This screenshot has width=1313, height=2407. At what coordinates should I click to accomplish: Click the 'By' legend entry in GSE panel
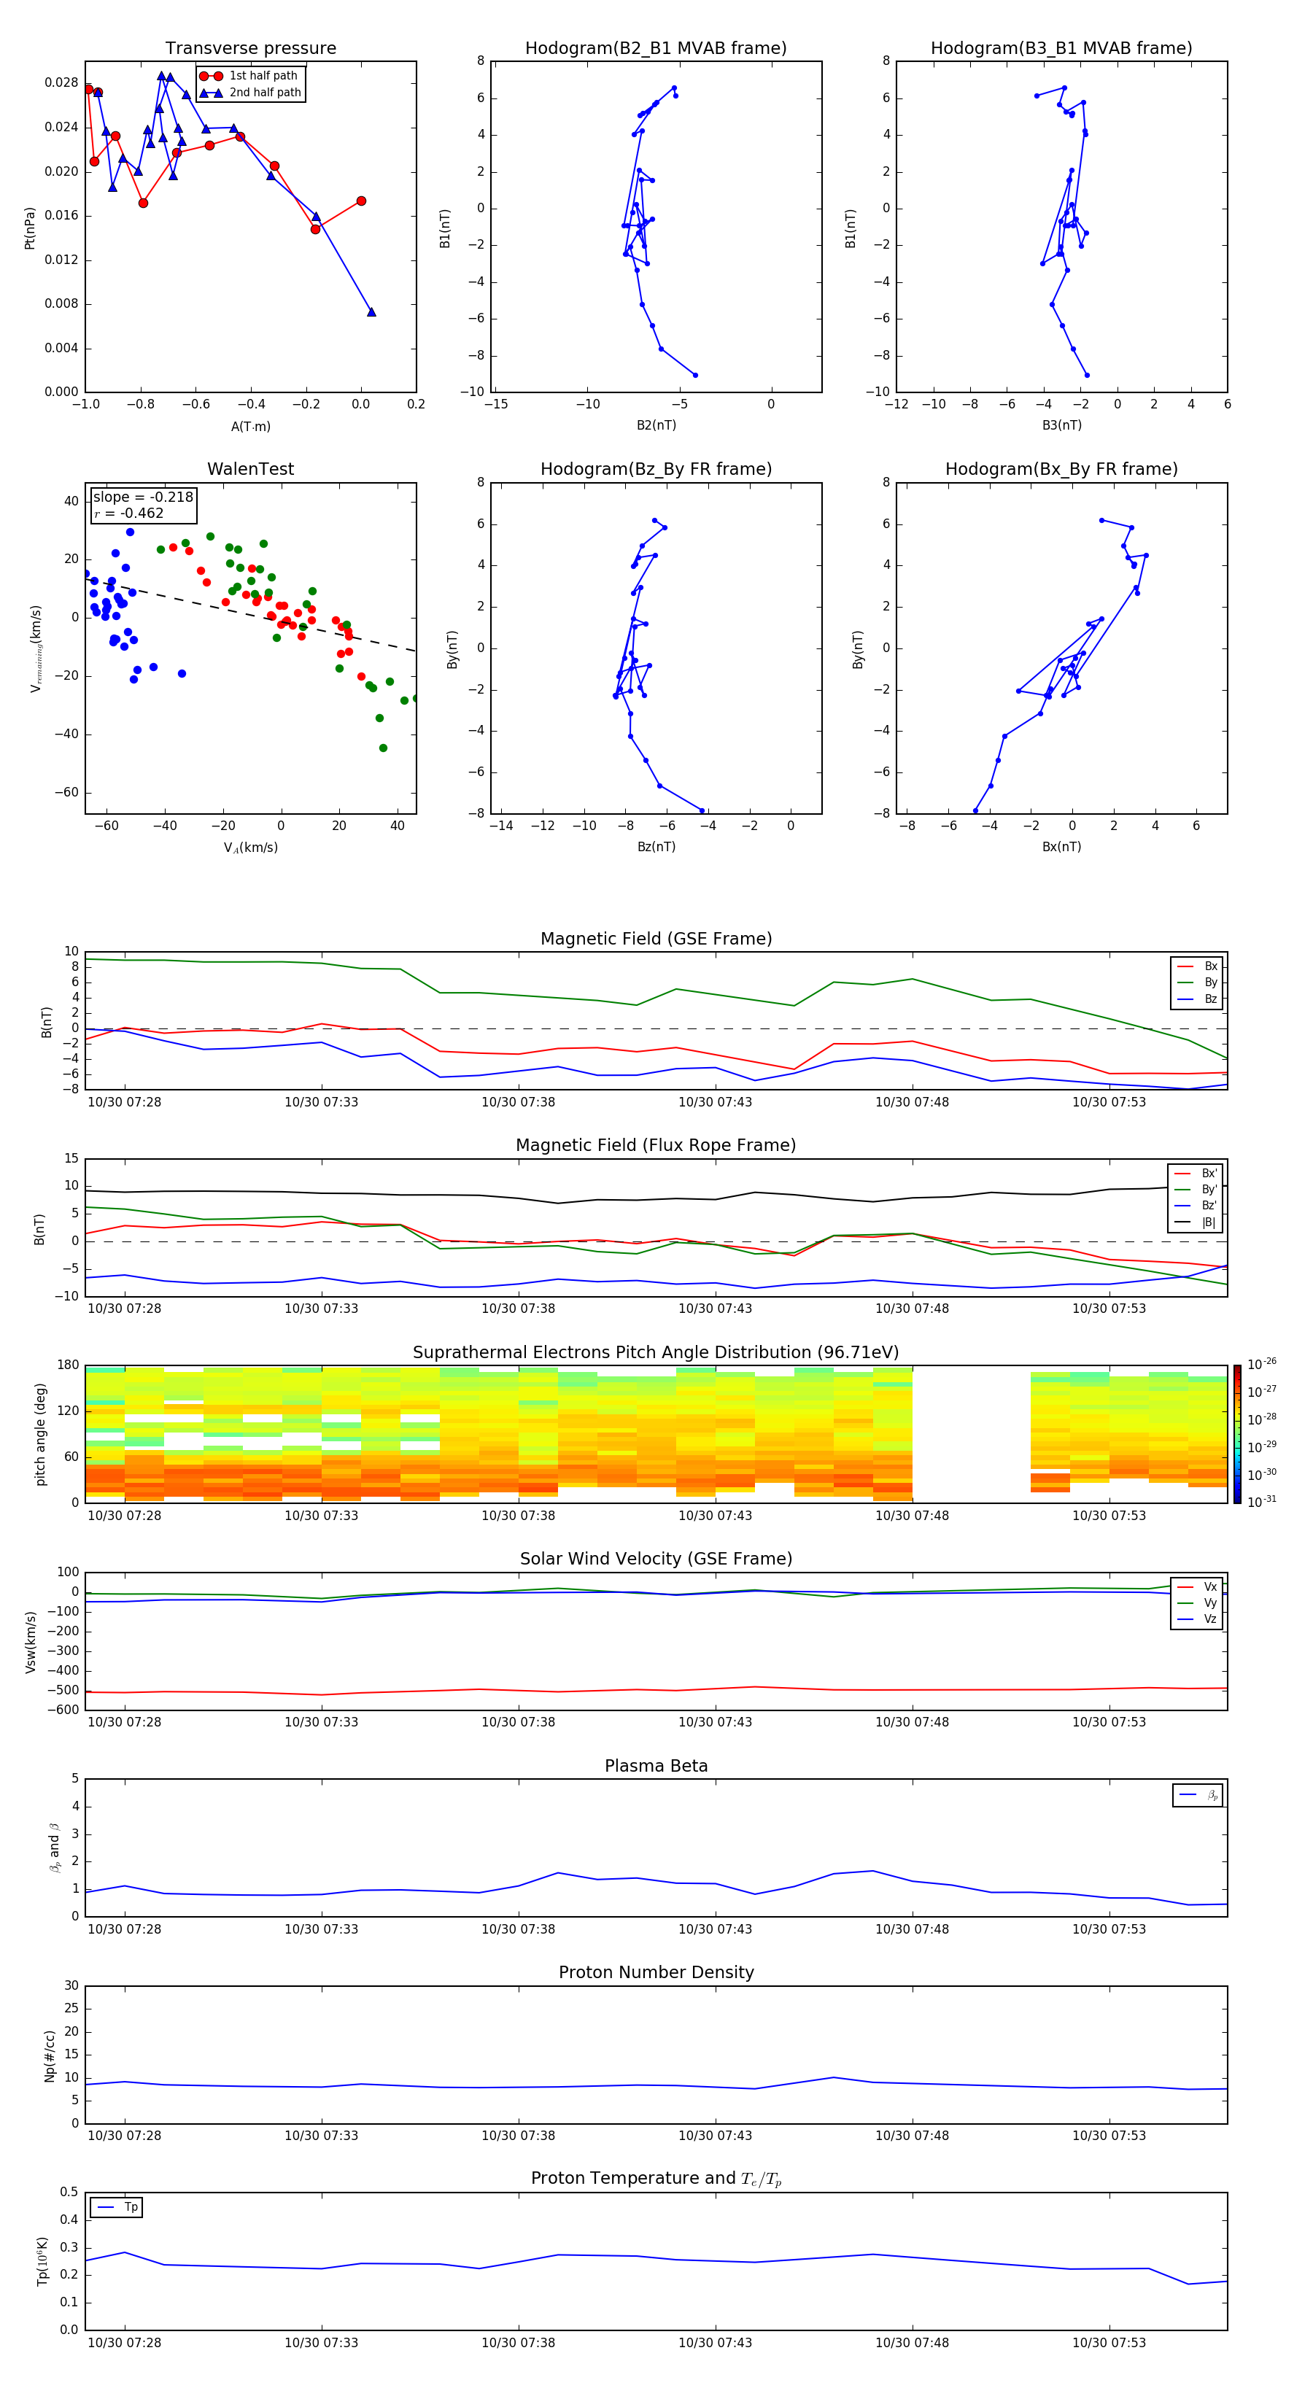coord(1197,982)
